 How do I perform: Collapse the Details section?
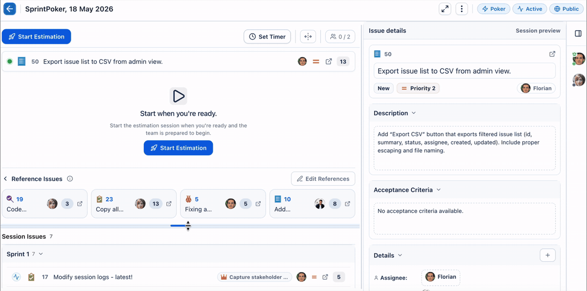coord(400,255)
